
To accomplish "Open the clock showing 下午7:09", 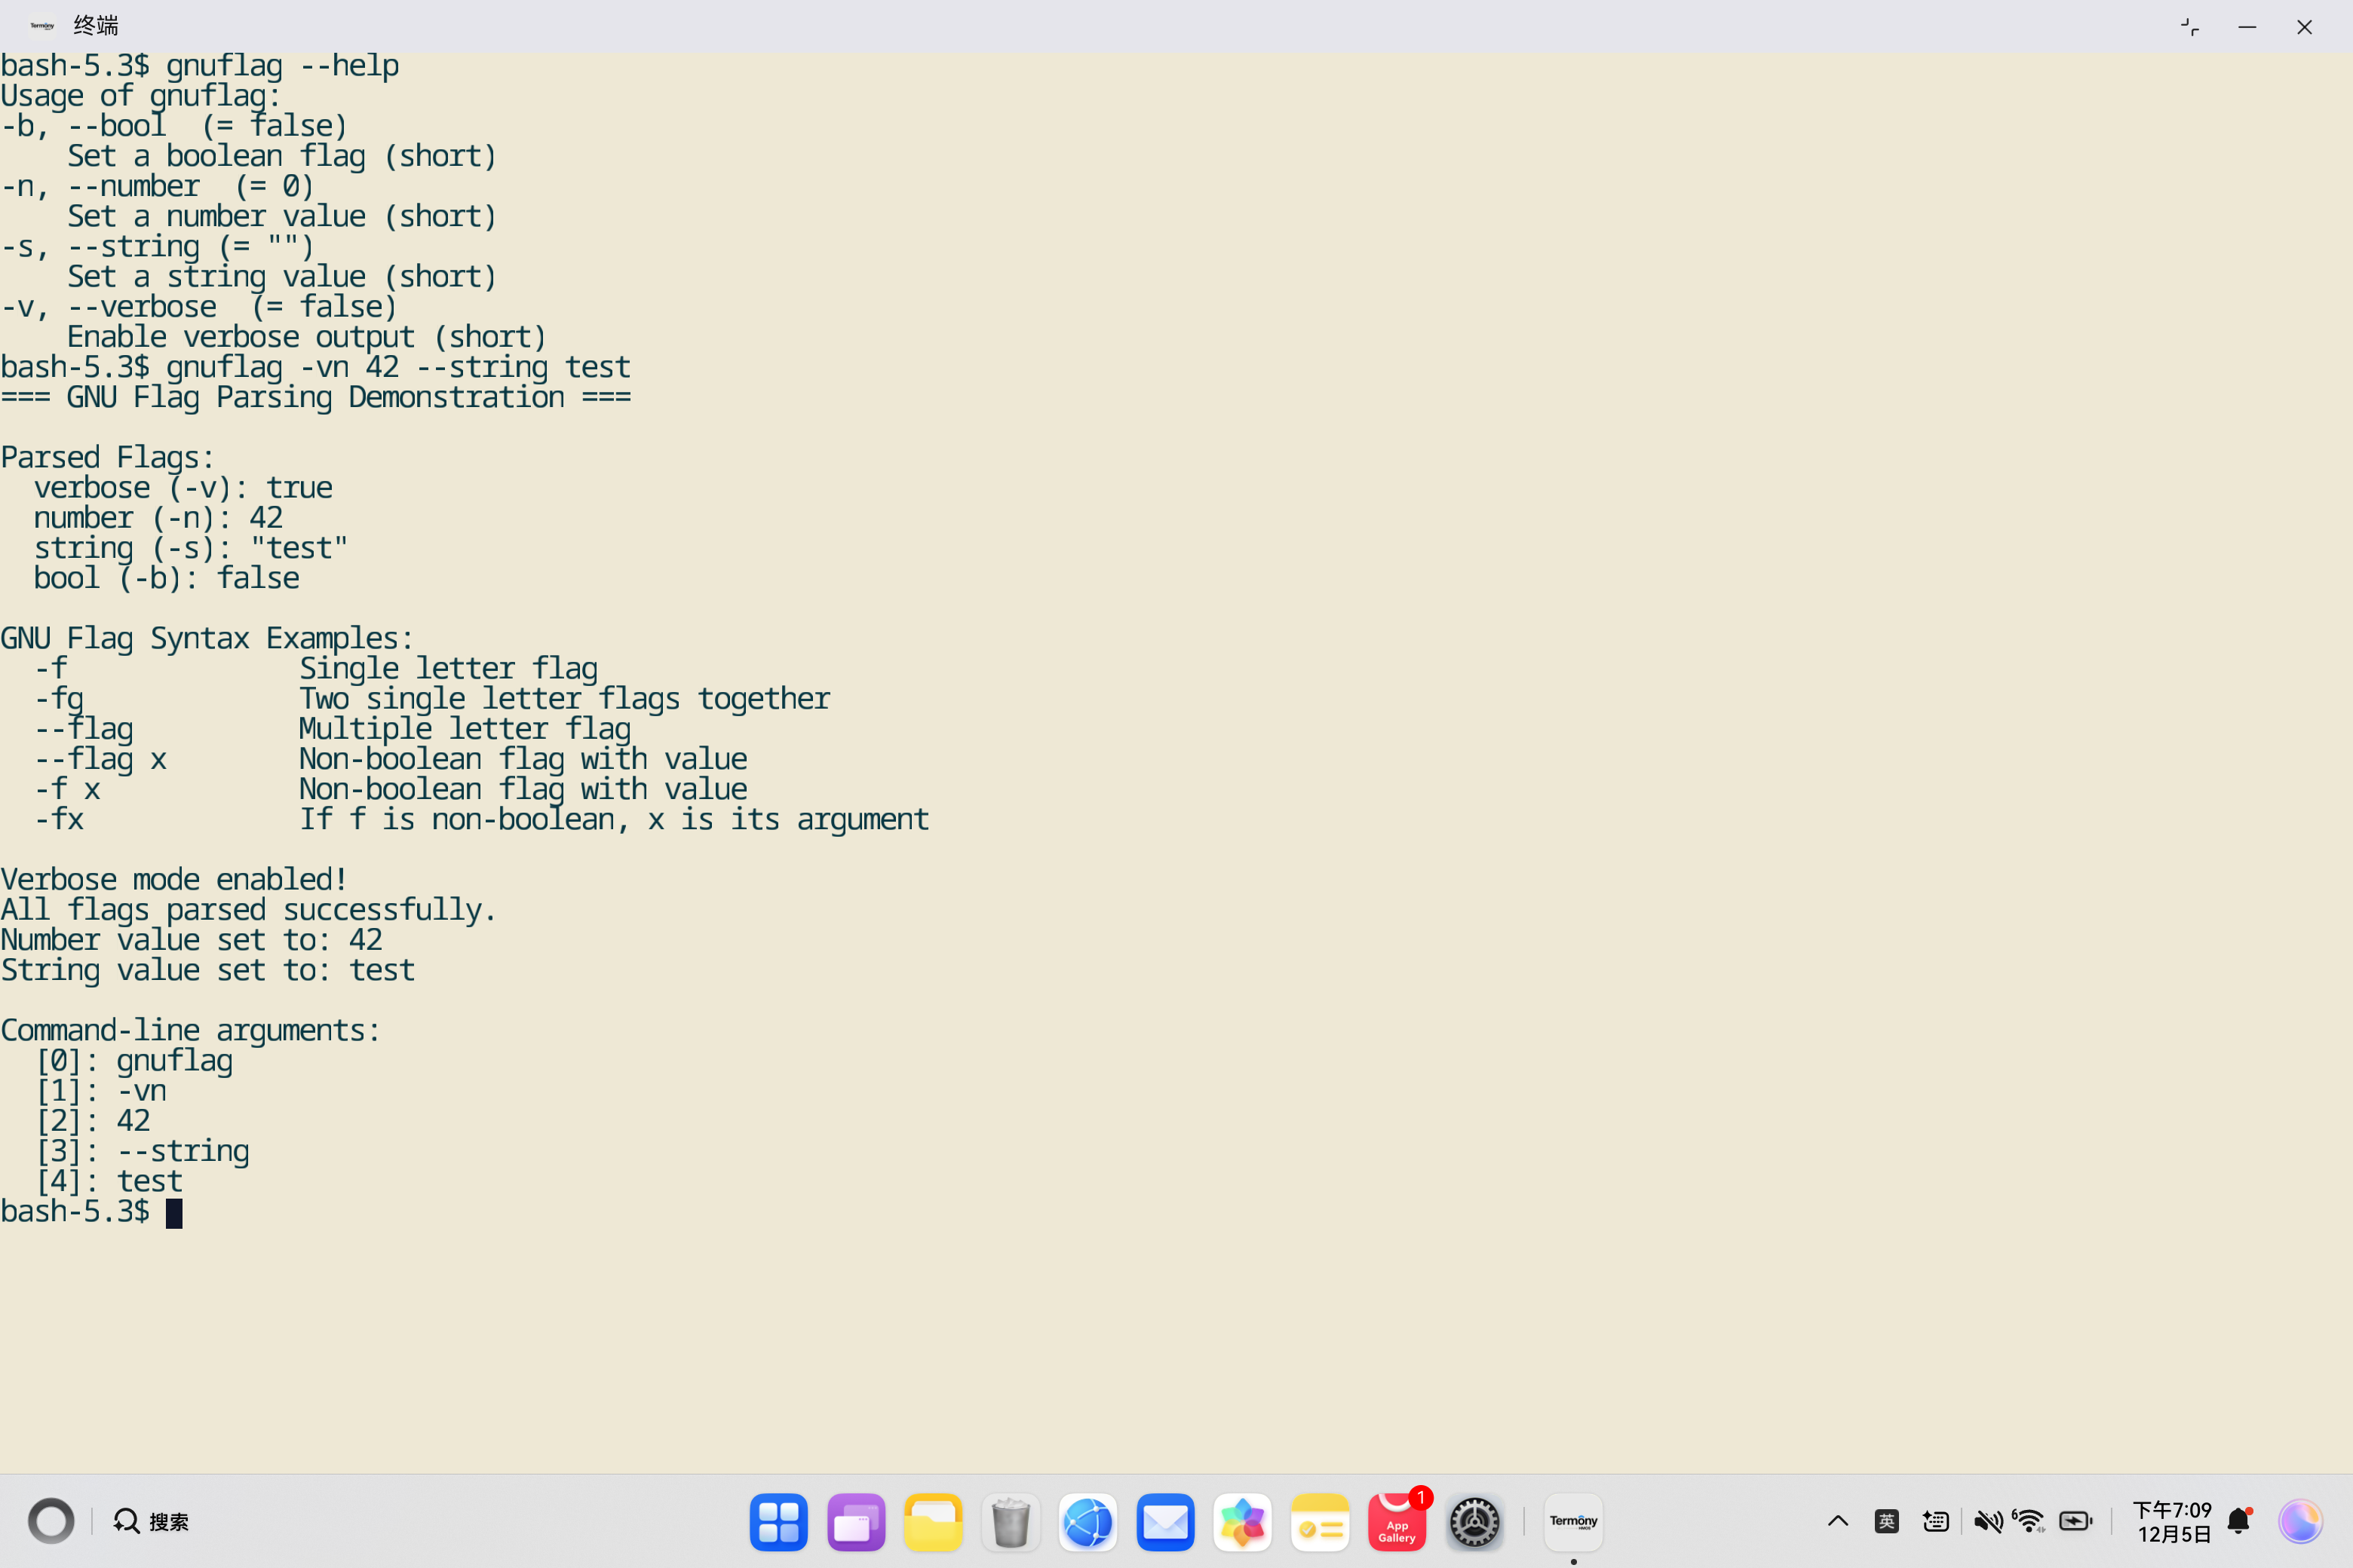I will pyautogui.click(x=2172, y=1522).
